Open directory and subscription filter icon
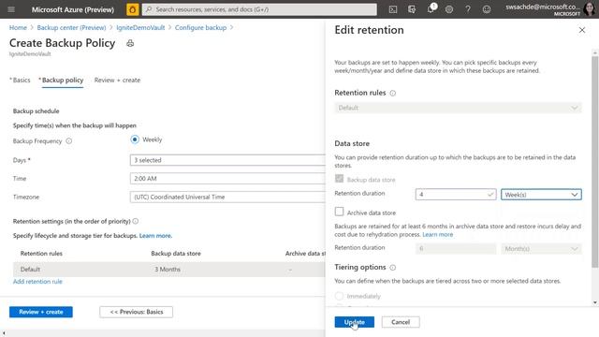 (x=412, y=9)
